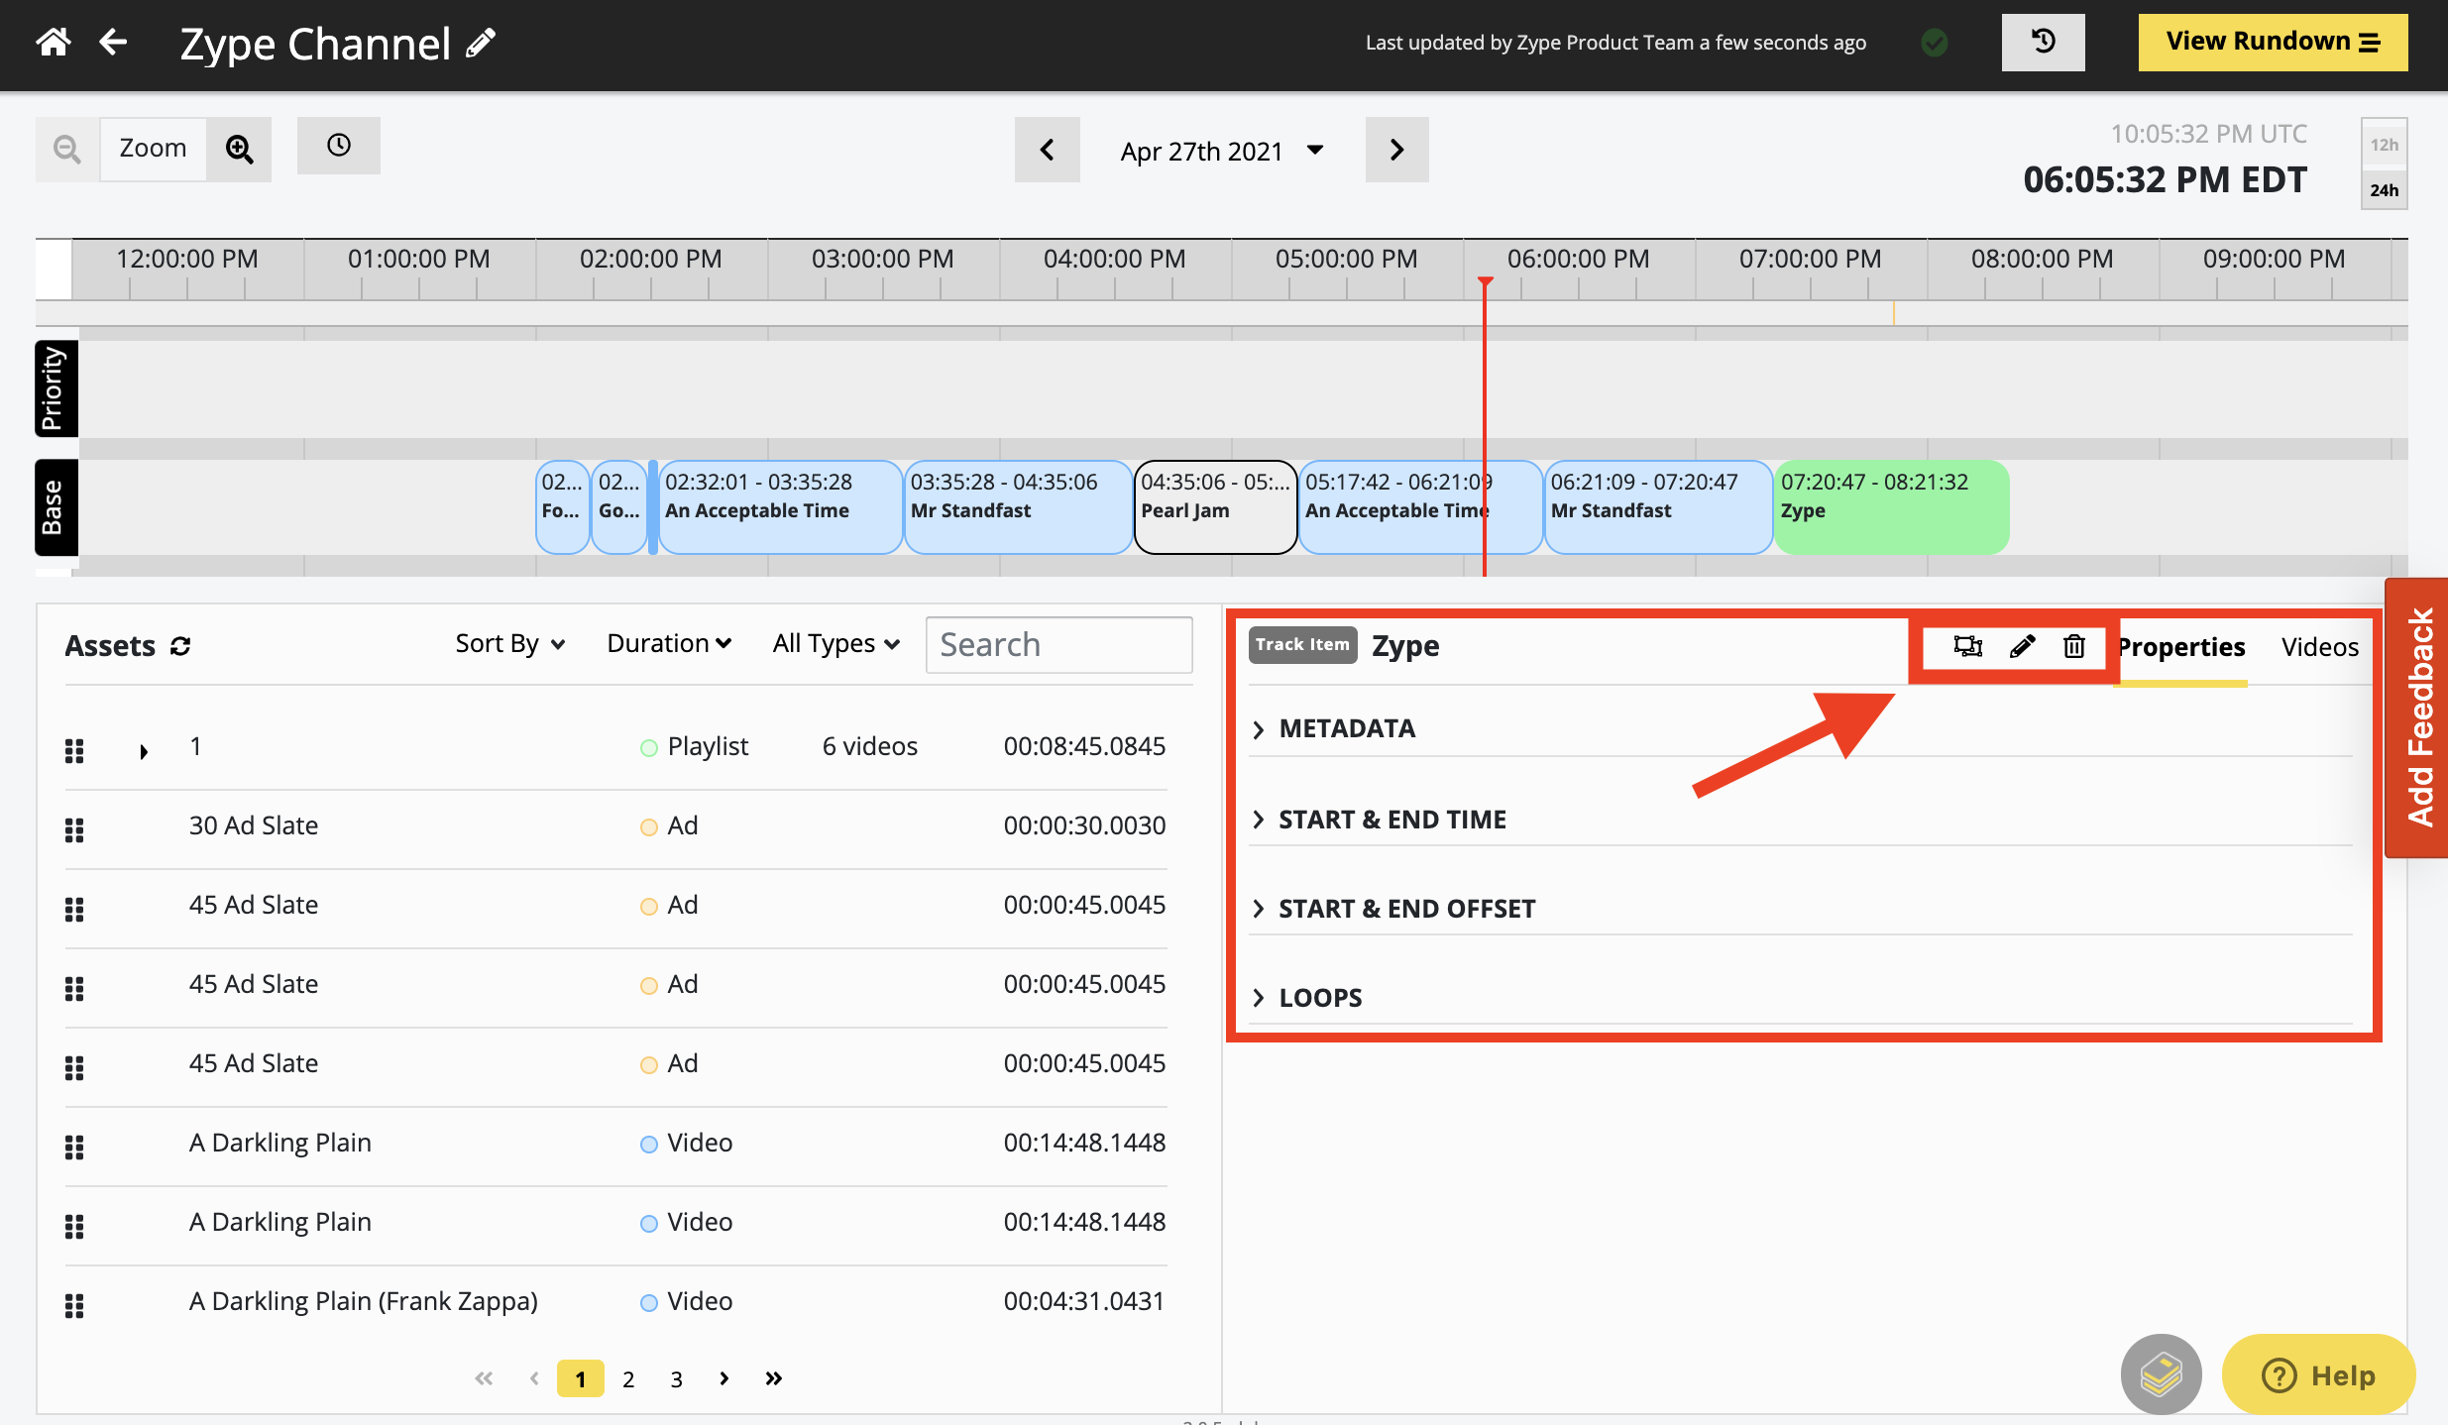Image resolution: width=2448 pixels, height=1425 pixels.
Task: Open the Sort By dropdown
Action: [510, 644]
